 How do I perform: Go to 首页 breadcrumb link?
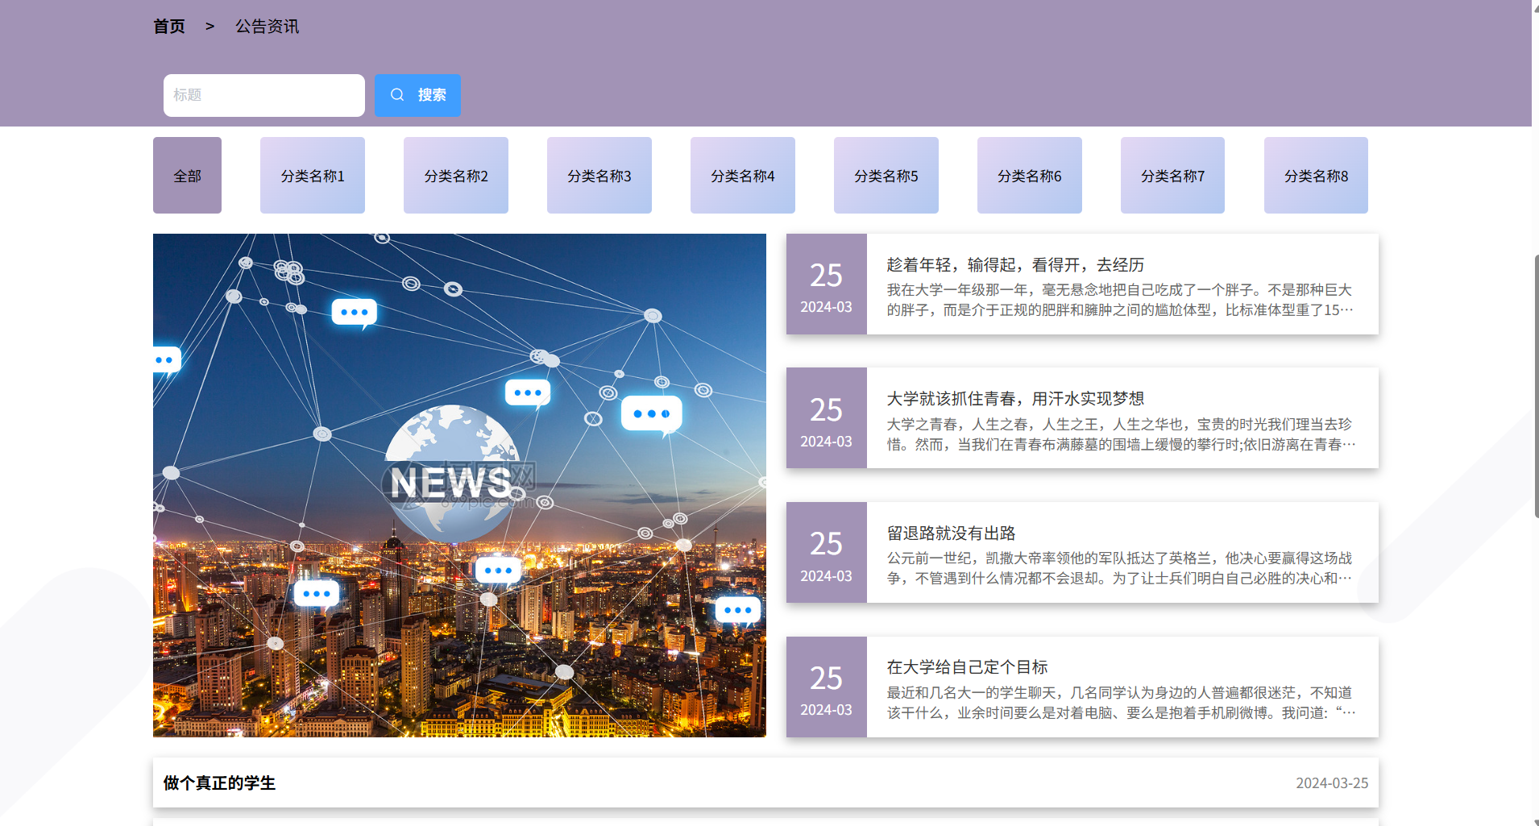169,27
